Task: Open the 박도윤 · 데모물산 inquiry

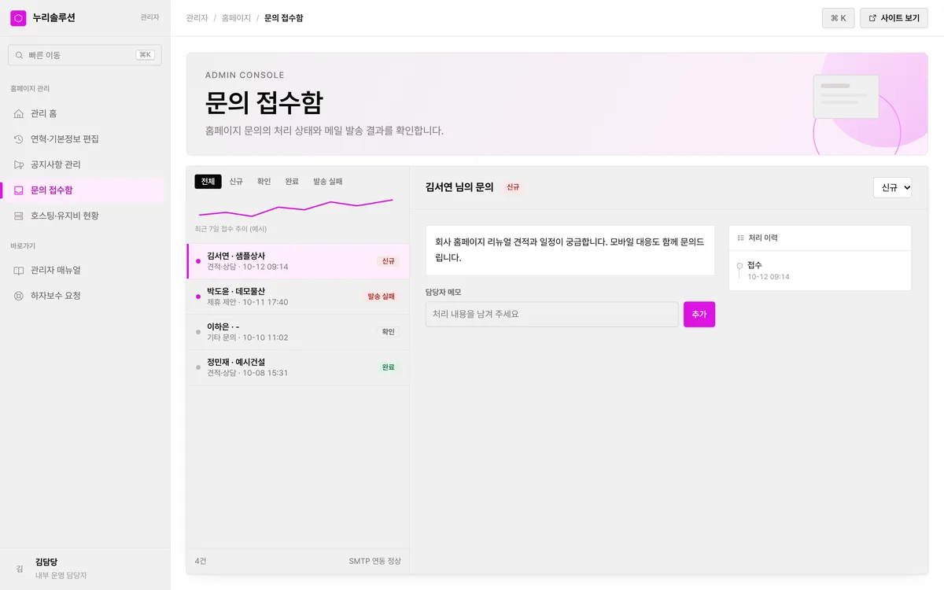Action: 298,297
